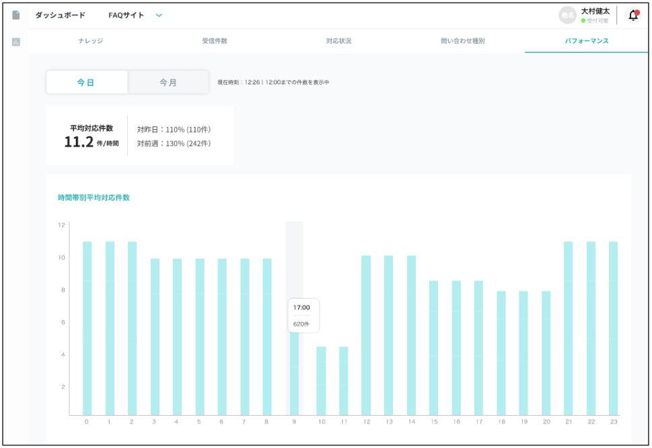Click the highlighted column at hour 9
The width and height of the screenshot is (652, 448).
click(x=294, y=377)
